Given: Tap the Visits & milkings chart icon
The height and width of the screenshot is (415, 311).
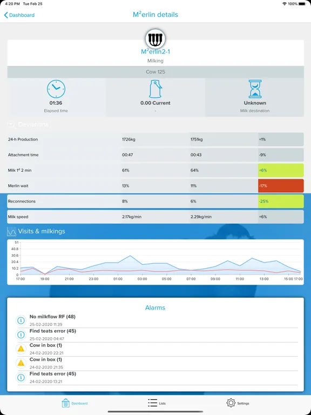Looking at the screenshot, I should point(12,231).
